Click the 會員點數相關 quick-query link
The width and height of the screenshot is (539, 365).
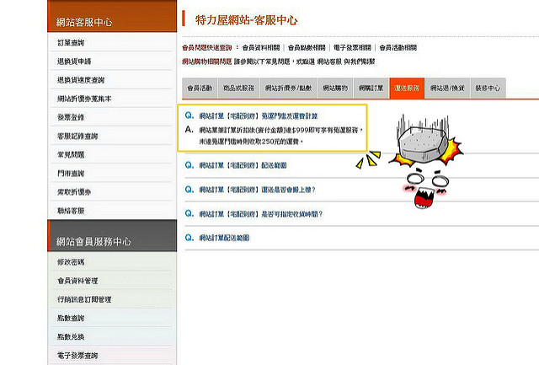[307, 47]
